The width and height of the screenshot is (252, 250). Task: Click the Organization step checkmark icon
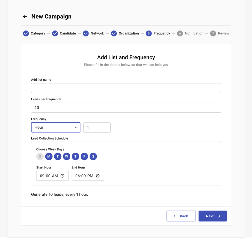[x=114, y=33]
